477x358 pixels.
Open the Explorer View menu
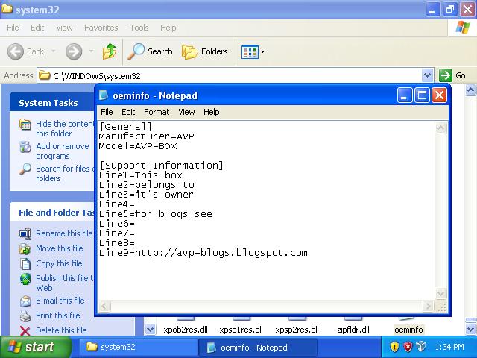64,28
